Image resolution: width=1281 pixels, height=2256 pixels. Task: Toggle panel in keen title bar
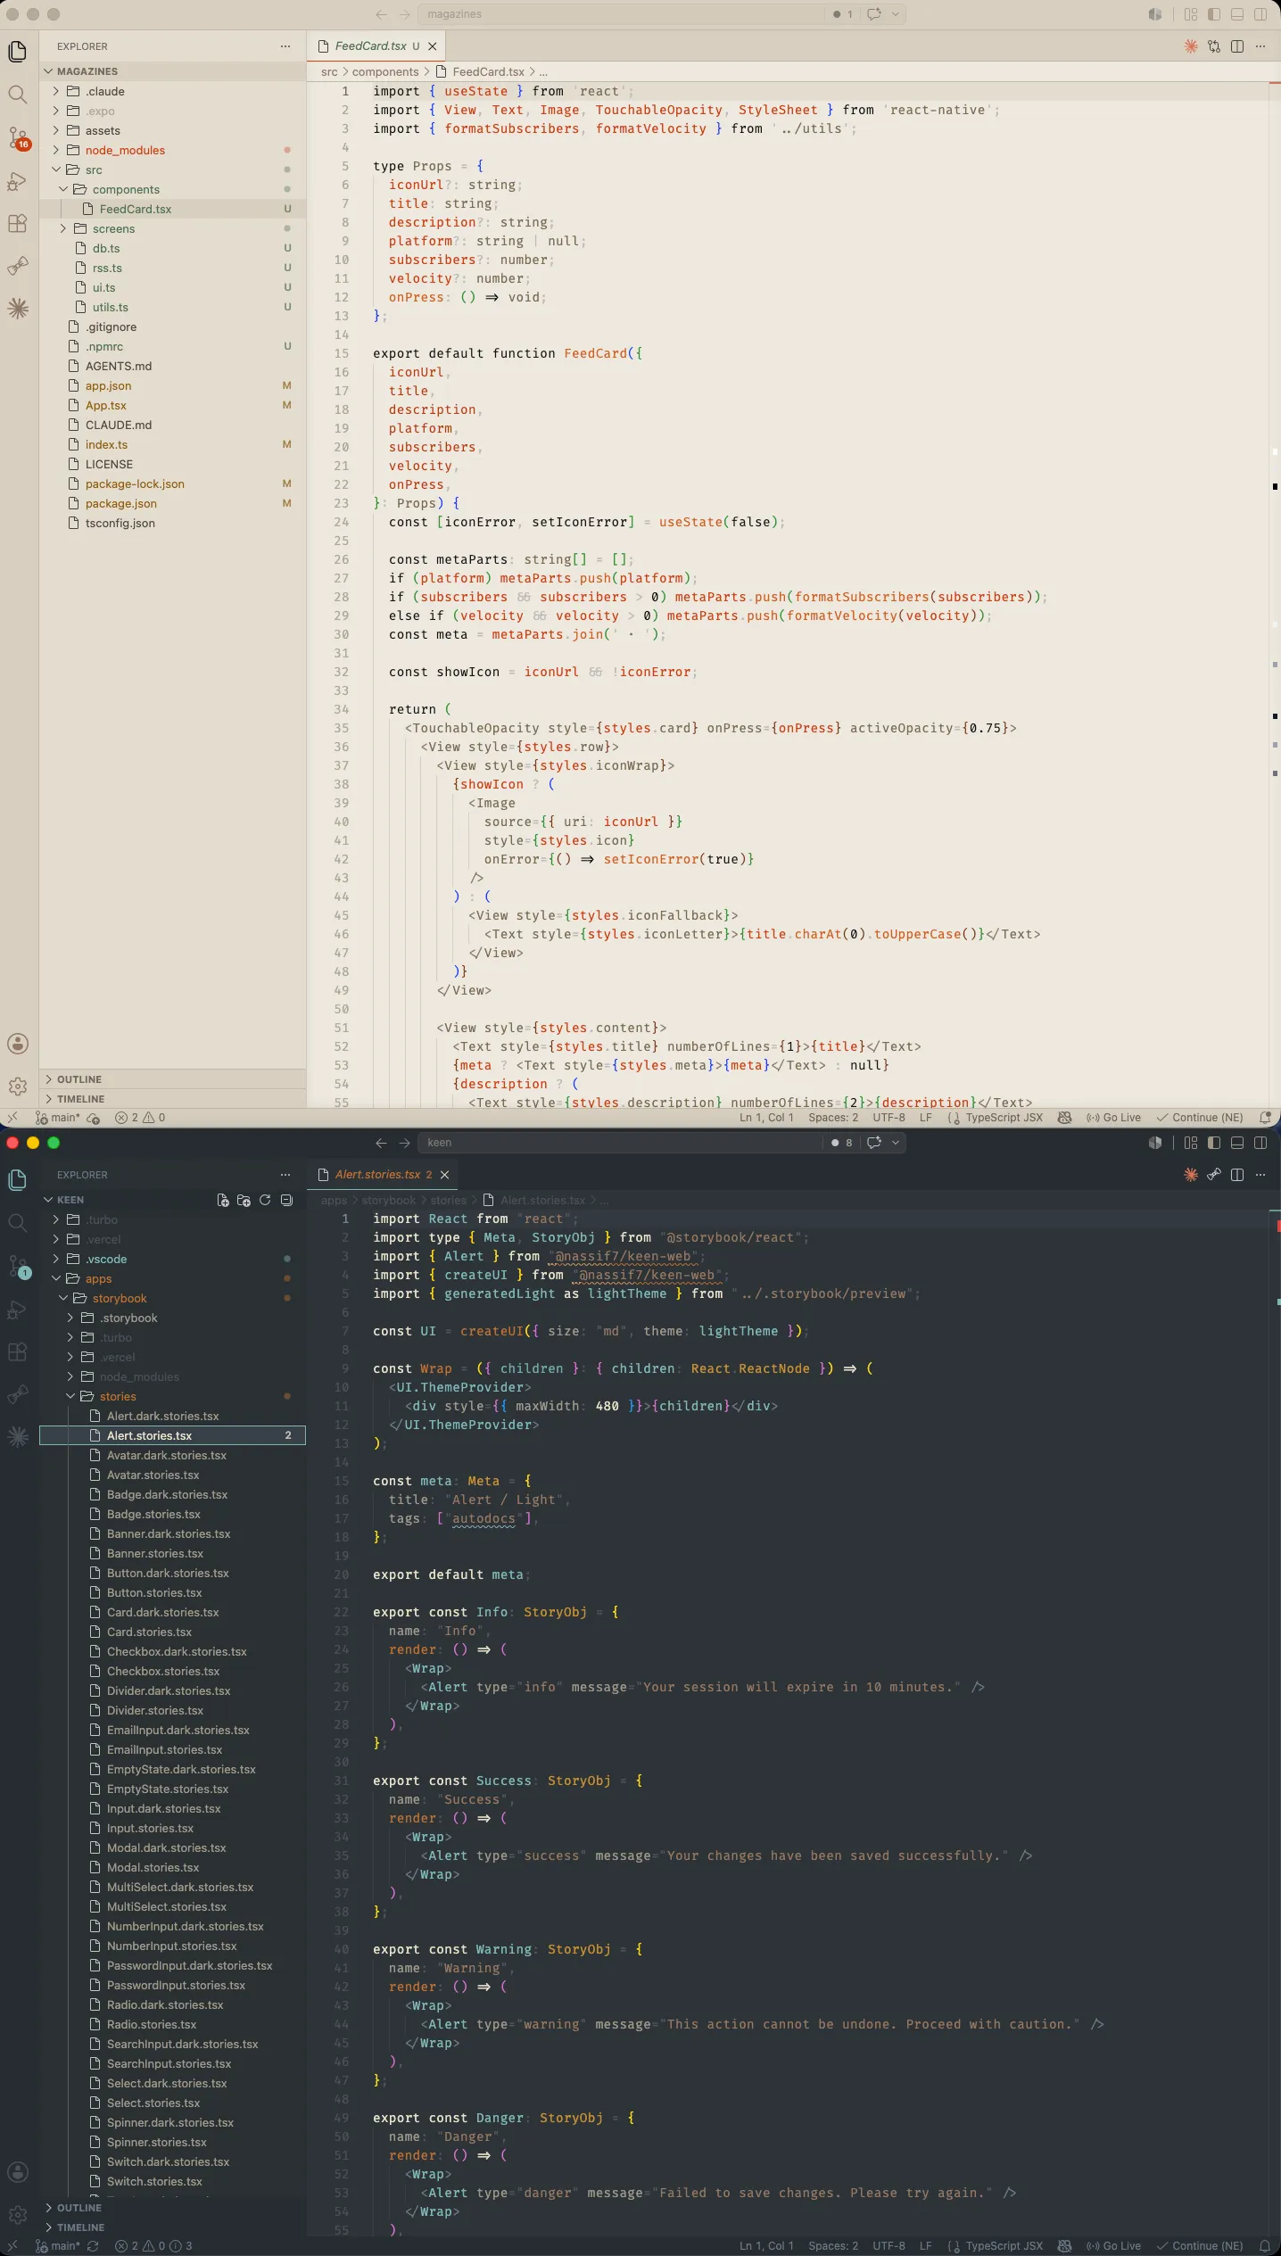(x=1237, y=1143)
